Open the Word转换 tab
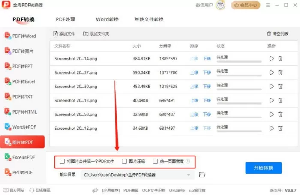 [x=107, y=19]
